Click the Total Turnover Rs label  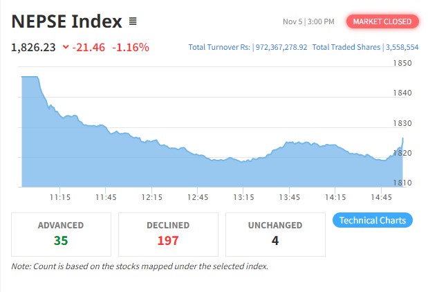tap(221, 47)
